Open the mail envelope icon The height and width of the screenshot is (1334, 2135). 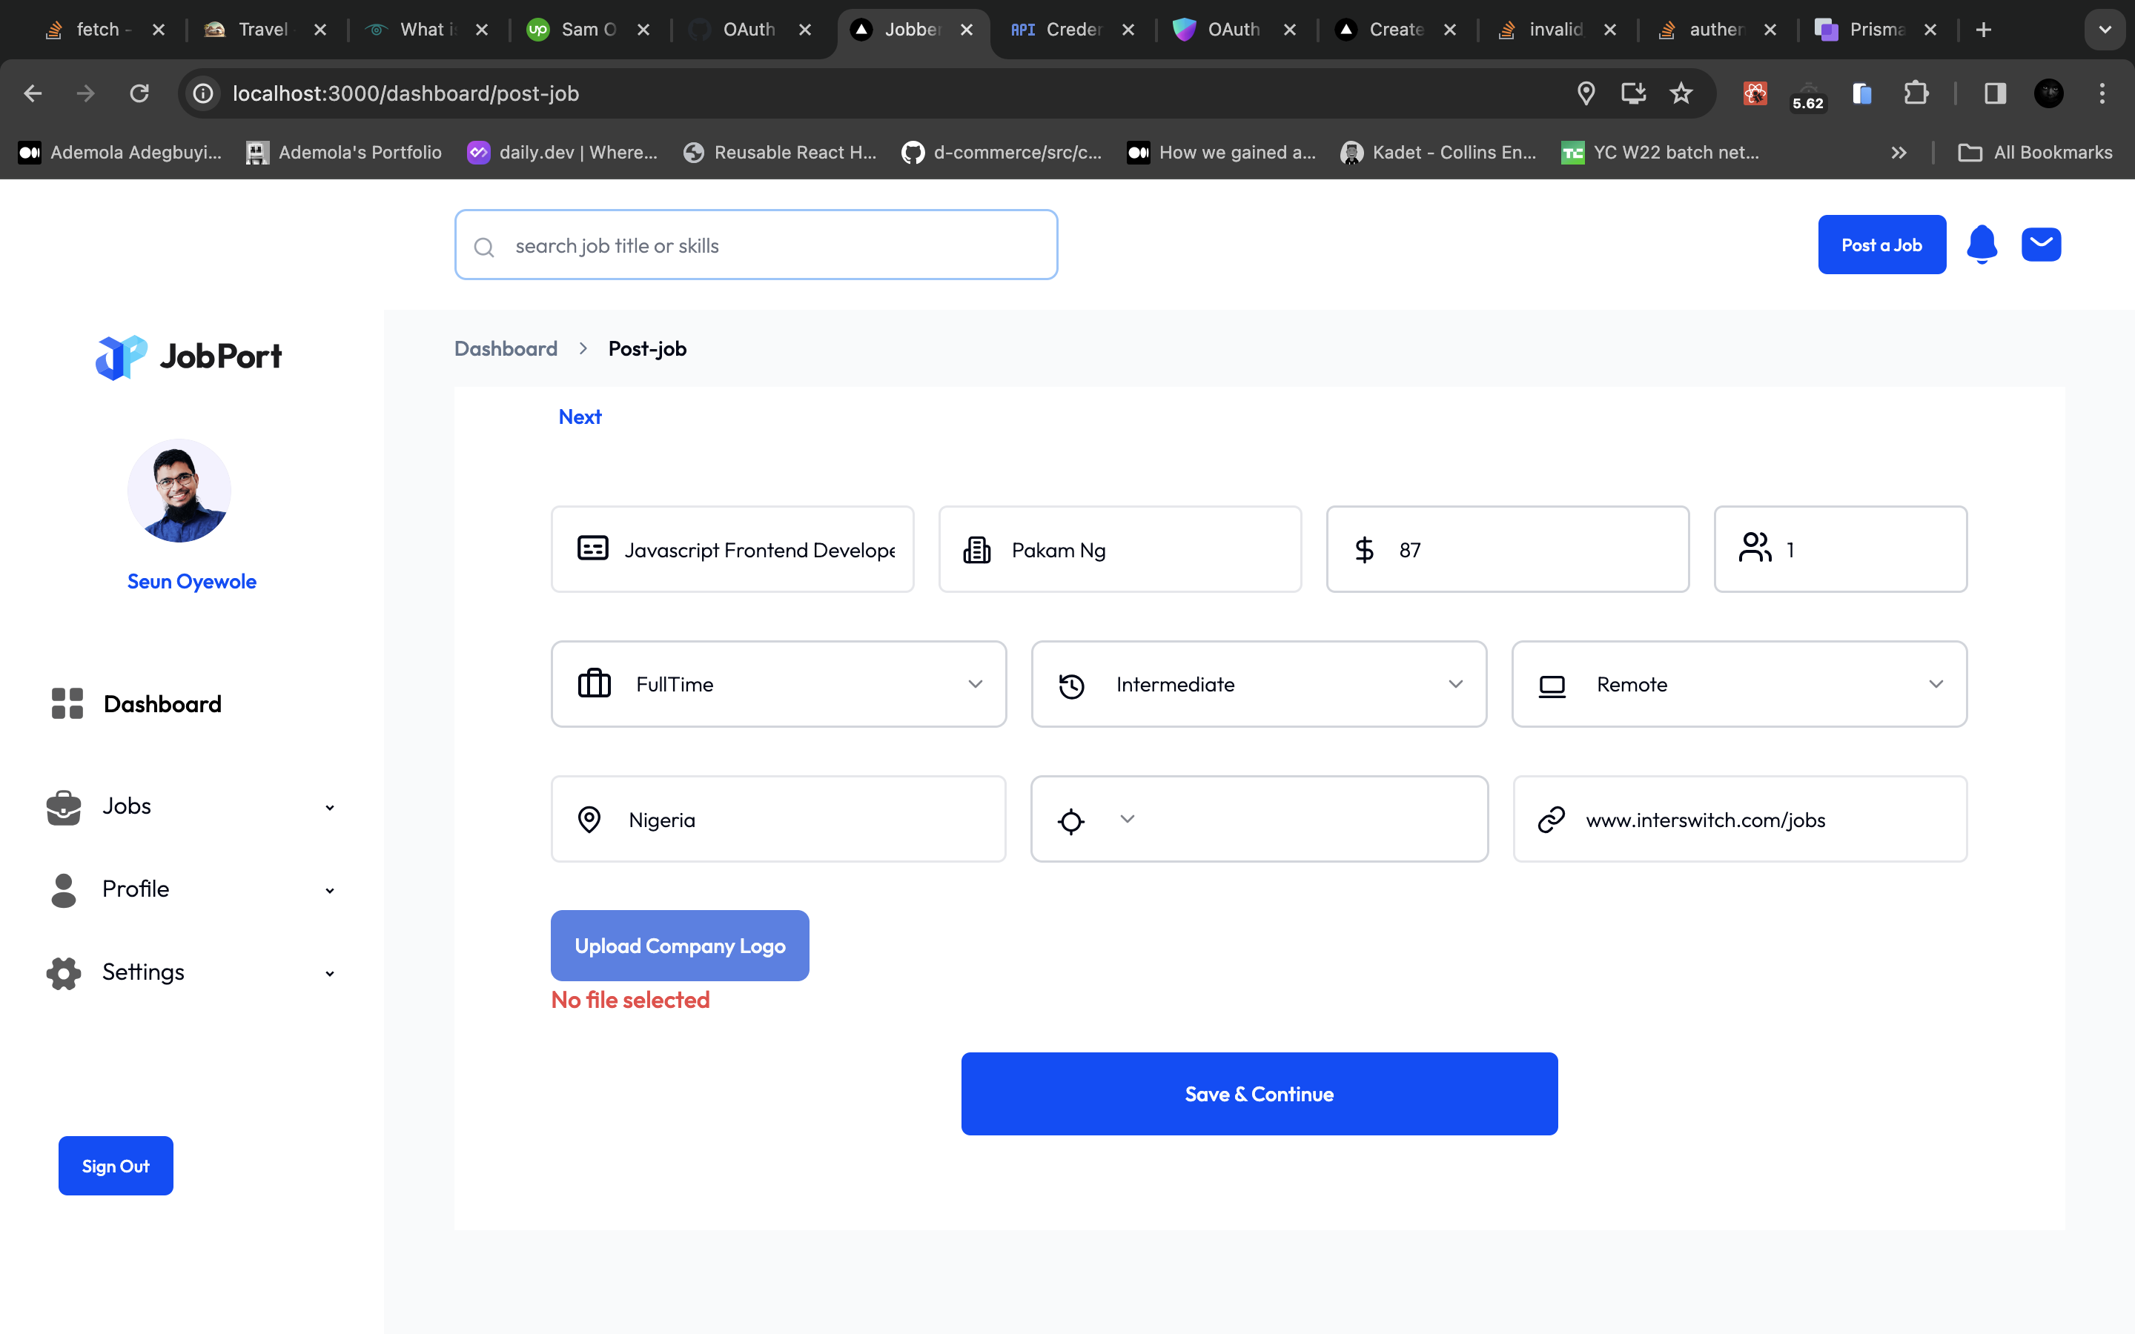click(x=2041, y=245)
